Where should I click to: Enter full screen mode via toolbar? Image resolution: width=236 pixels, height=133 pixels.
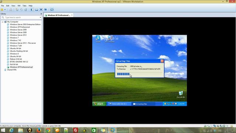click(41, 10)
